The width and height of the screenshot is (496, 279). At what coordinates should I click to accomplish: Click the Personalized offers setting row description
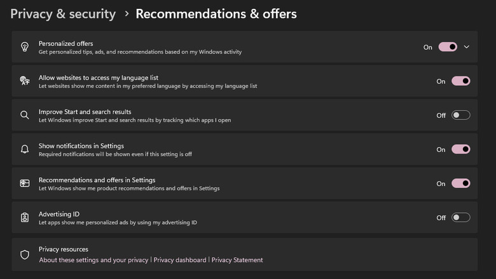[140, 52]
